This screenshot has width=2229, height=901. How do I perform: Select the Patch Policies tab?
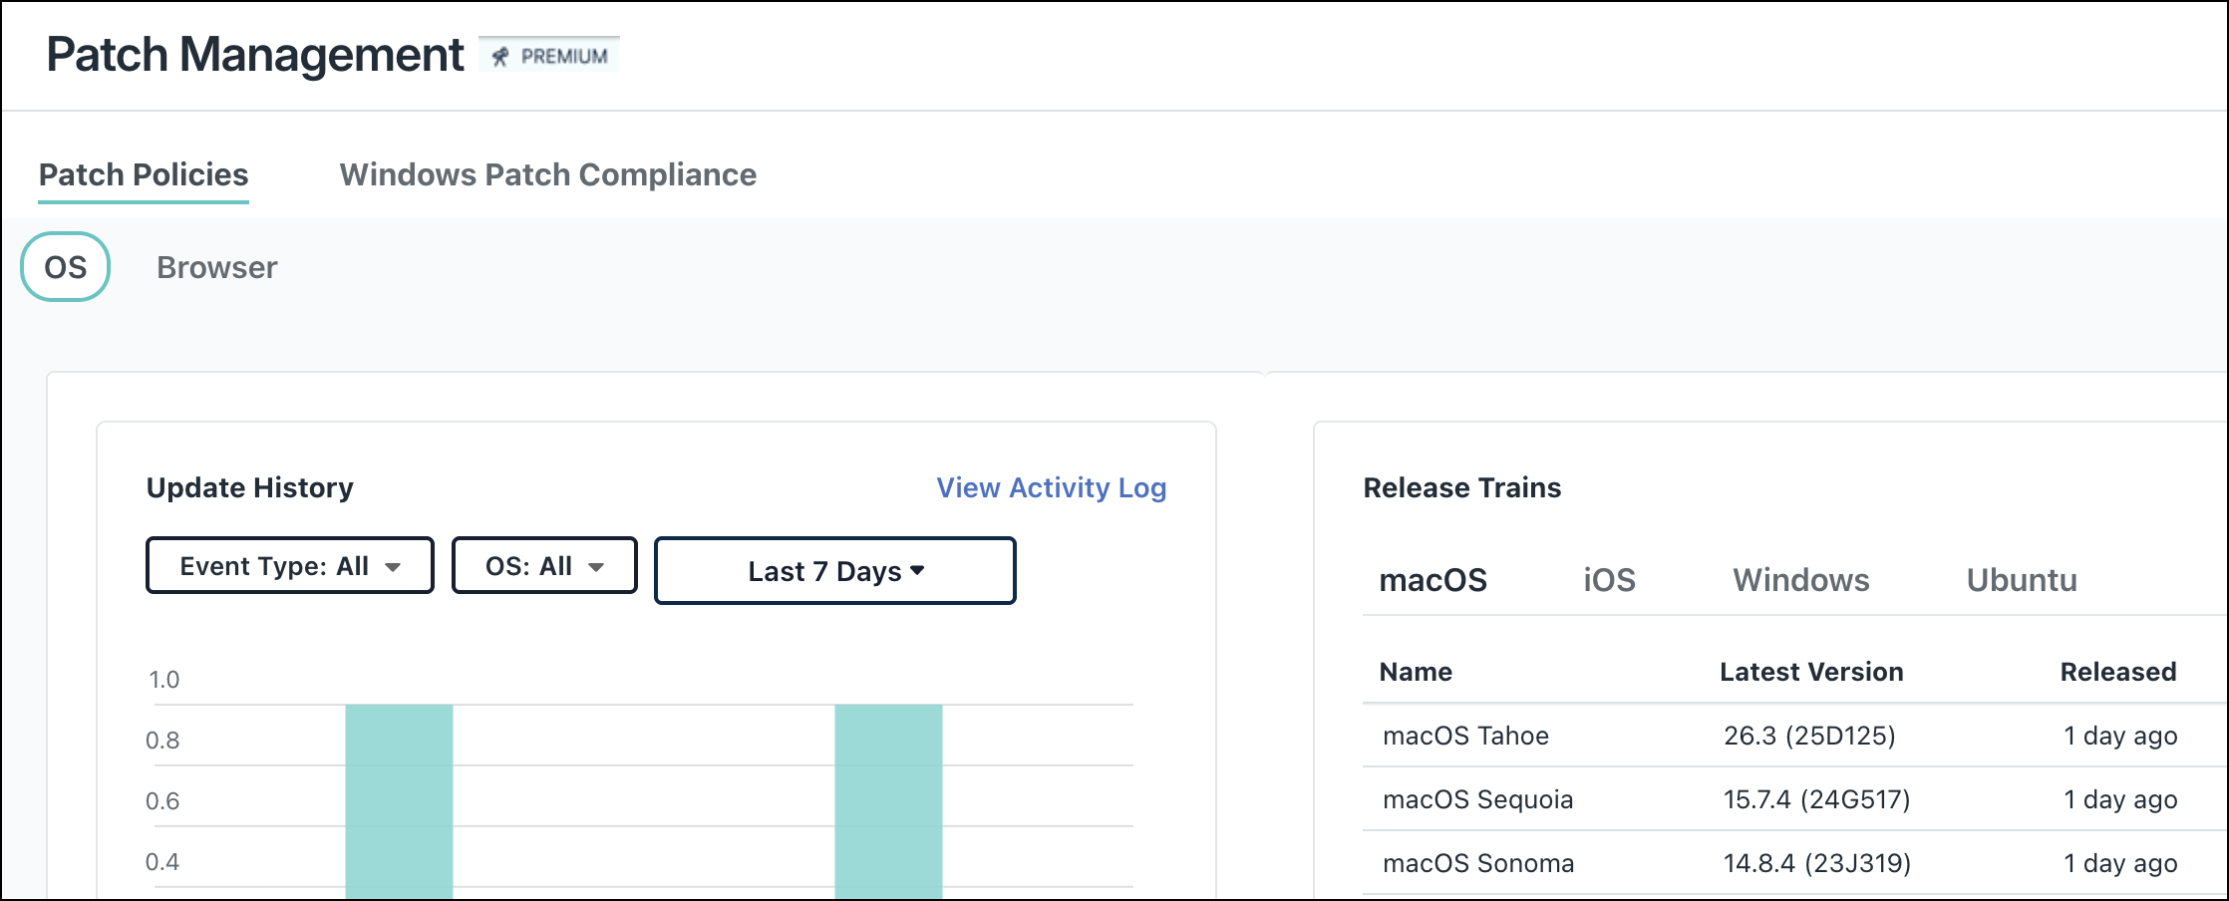pos(143,175)
